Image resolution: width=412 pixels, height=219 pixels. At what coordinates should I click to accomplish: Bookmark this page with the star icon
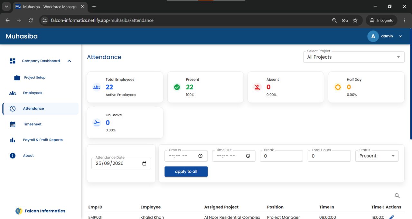pyautogui.click(x=355, y=20)
